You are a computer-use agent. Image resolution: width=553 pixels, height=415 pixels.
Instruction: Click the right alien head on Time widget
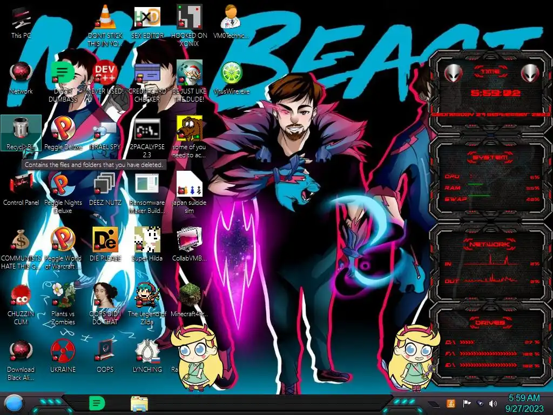coord(530,73)
